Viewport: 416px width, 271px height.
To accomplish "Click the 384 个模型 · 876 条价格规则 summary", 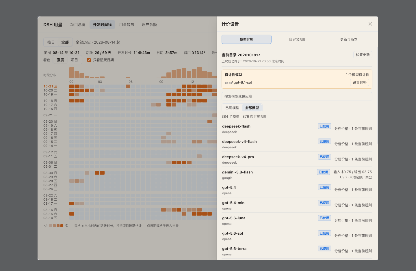I will pos(244,117).
